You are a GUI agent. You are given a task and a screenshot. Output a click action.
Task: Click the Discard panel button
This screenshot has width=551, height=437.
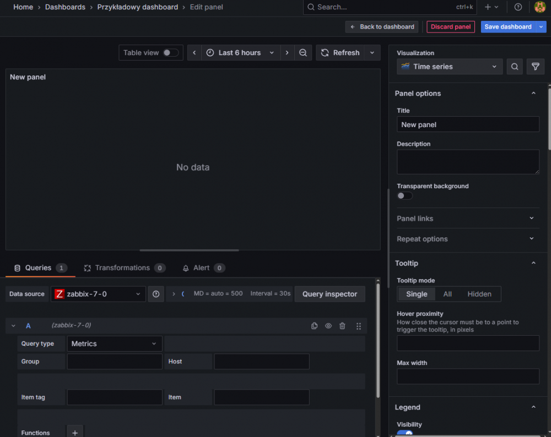[450, 27]
